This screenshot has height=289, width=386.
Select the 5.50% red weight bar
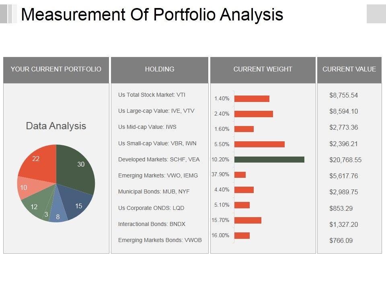coord(259,144)
